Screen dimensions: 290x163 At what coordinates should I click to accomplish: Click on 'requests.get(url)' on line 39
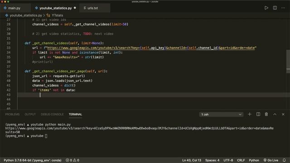point(69,76)
